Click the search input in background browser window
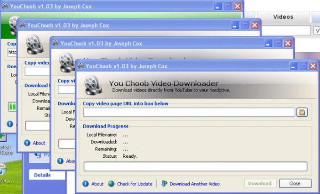Screen dimensions: 320x194 [286, 31]
